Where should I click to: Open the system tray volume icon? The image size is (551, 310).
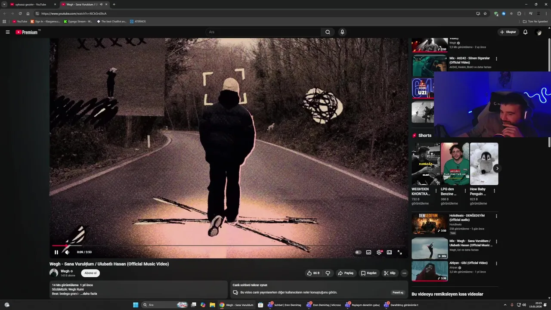[524, 305]
